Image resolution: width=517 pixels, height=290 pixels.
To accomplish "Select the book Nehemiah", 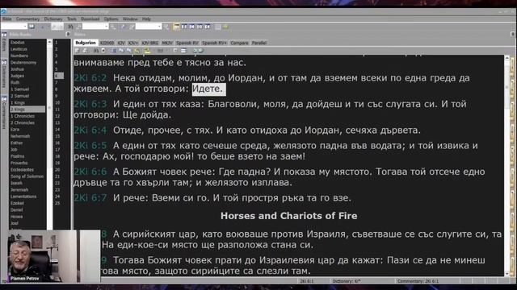I will click(20, 136).
